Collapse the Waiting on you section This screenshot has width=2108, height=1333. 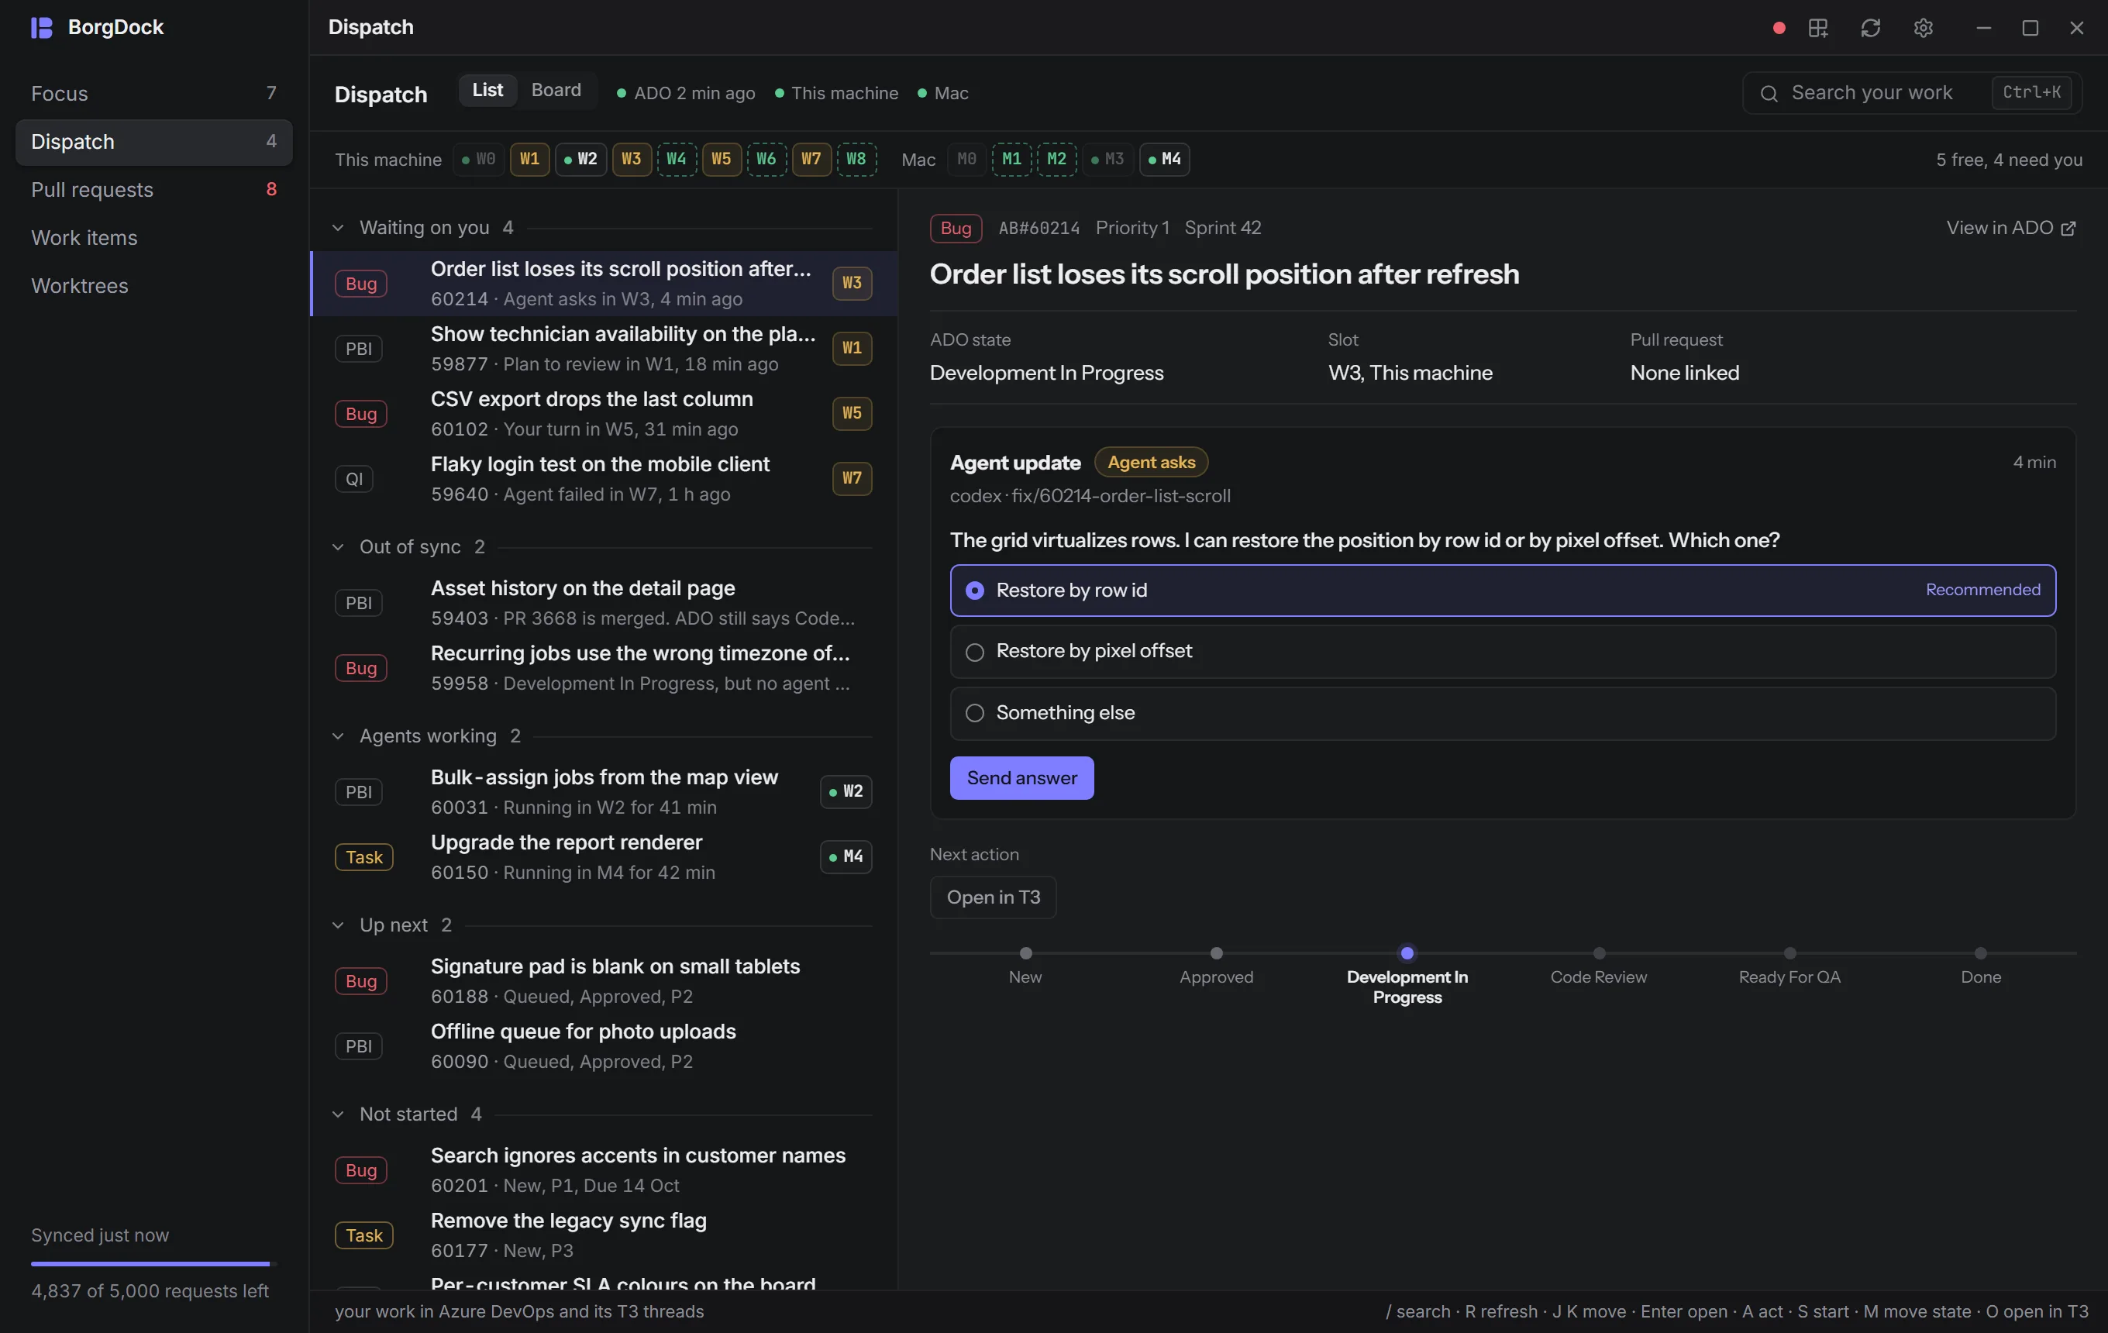(x=338, y=228)
